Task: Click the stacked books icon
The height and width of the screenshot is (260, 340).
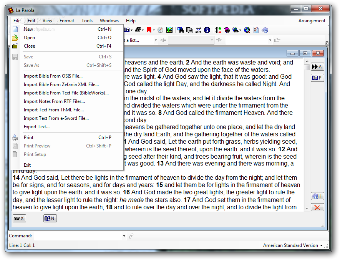Action: point(227,30)
